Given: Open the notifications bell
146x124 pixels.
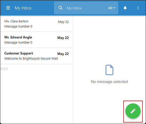Looking at the screenshot, I should (x=125, y=8).
